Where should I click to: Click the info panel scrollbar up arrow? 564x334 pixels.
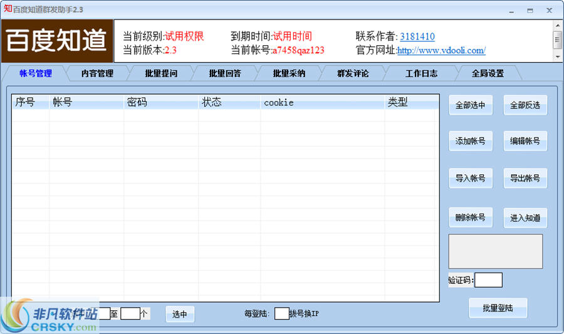558,25
